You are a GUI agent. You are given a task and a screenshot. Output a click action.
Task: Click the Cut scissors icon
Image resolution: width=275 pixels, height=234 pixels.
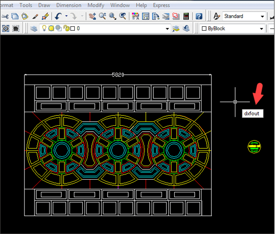(5, 16)
